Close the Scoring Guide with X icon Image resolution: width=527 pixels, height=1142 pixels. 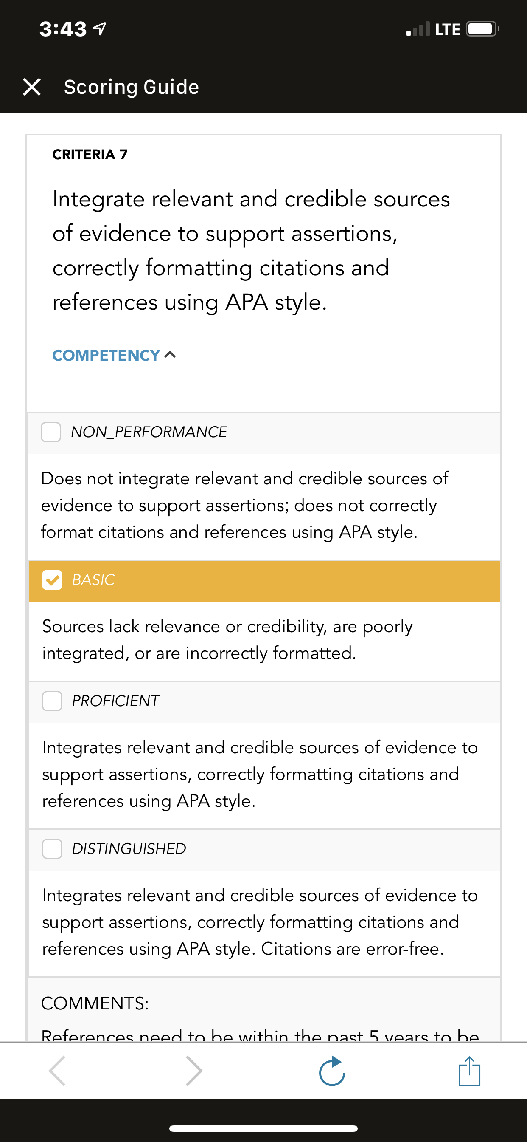(x=32, y=87)
